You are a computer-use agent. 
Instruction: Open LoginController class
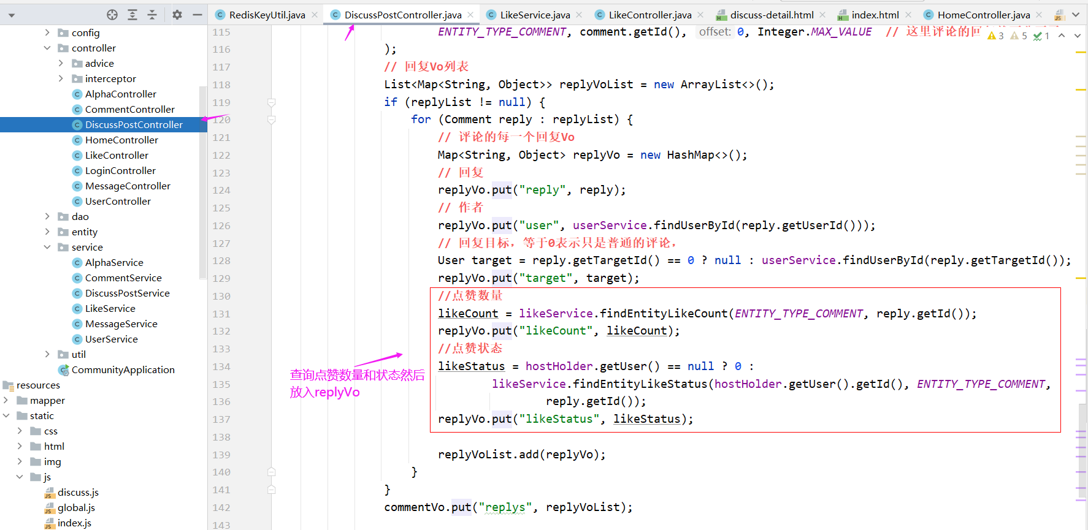[x=120, y=170]
